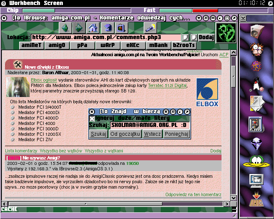Click the Chip memory usage bar
Screen dimensions: 274x219
[x=77, y=10]
